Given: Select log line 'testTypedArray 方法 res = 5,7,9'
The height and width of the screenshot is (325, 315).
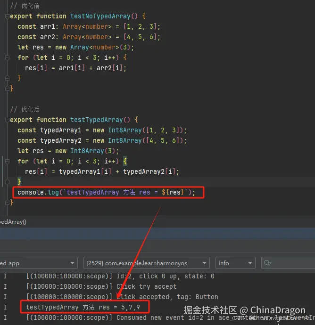Looking at the screenshot, I should point(83,307).
